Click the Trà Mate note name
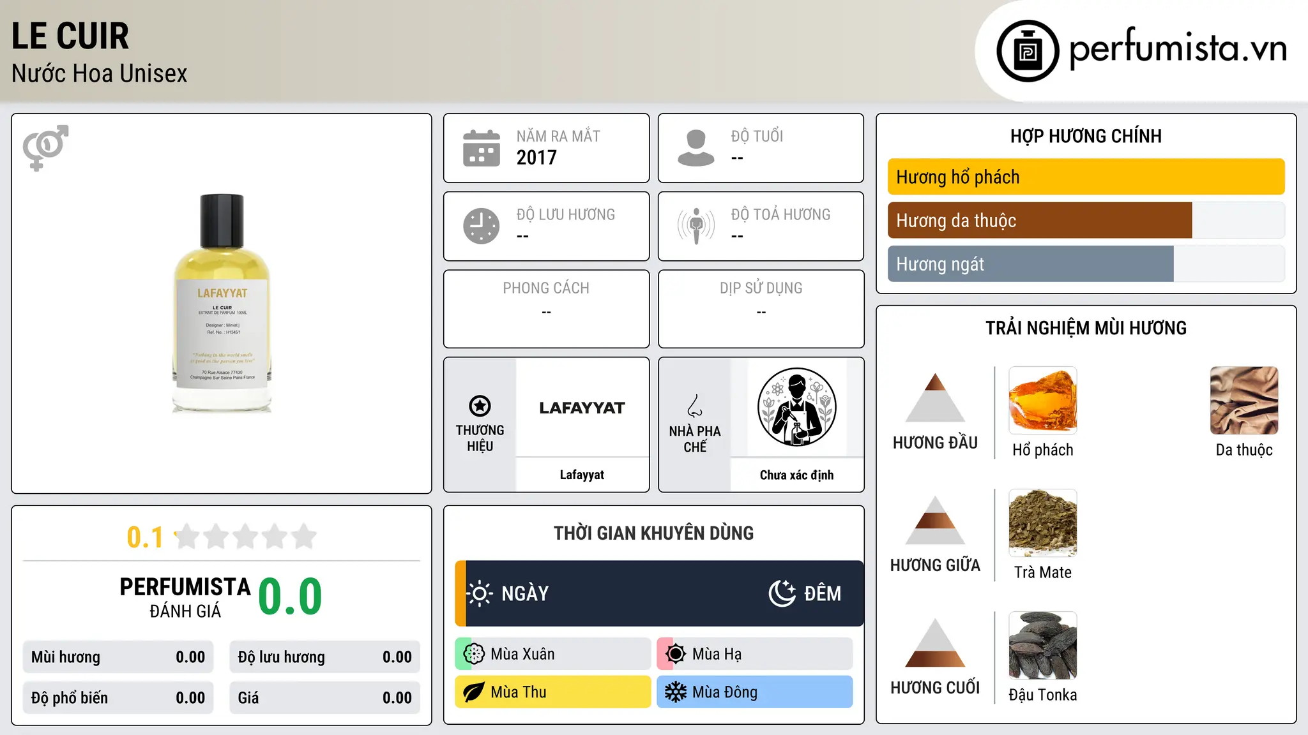The image size is (1308, 735). [1043, 572]
